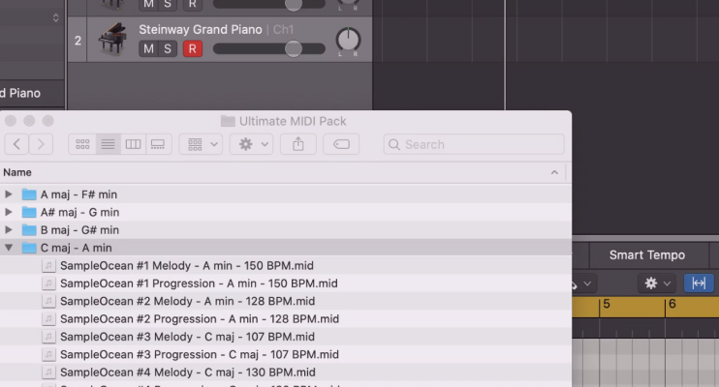The width and height of the screenshot is (719, 387).
Task: Click the Finder edit tags icon
Action: point(341,144)
